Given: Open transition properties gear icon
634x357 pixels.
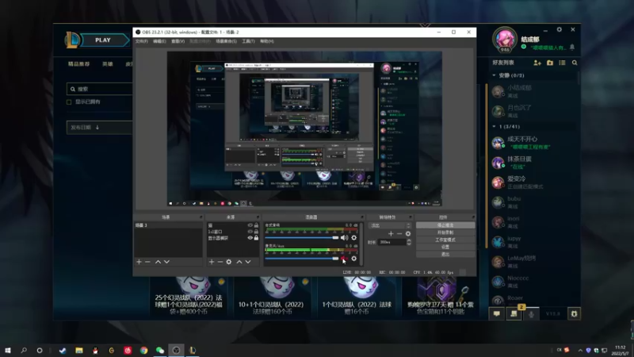Looking at the screenshot, I should pos(408,233).
